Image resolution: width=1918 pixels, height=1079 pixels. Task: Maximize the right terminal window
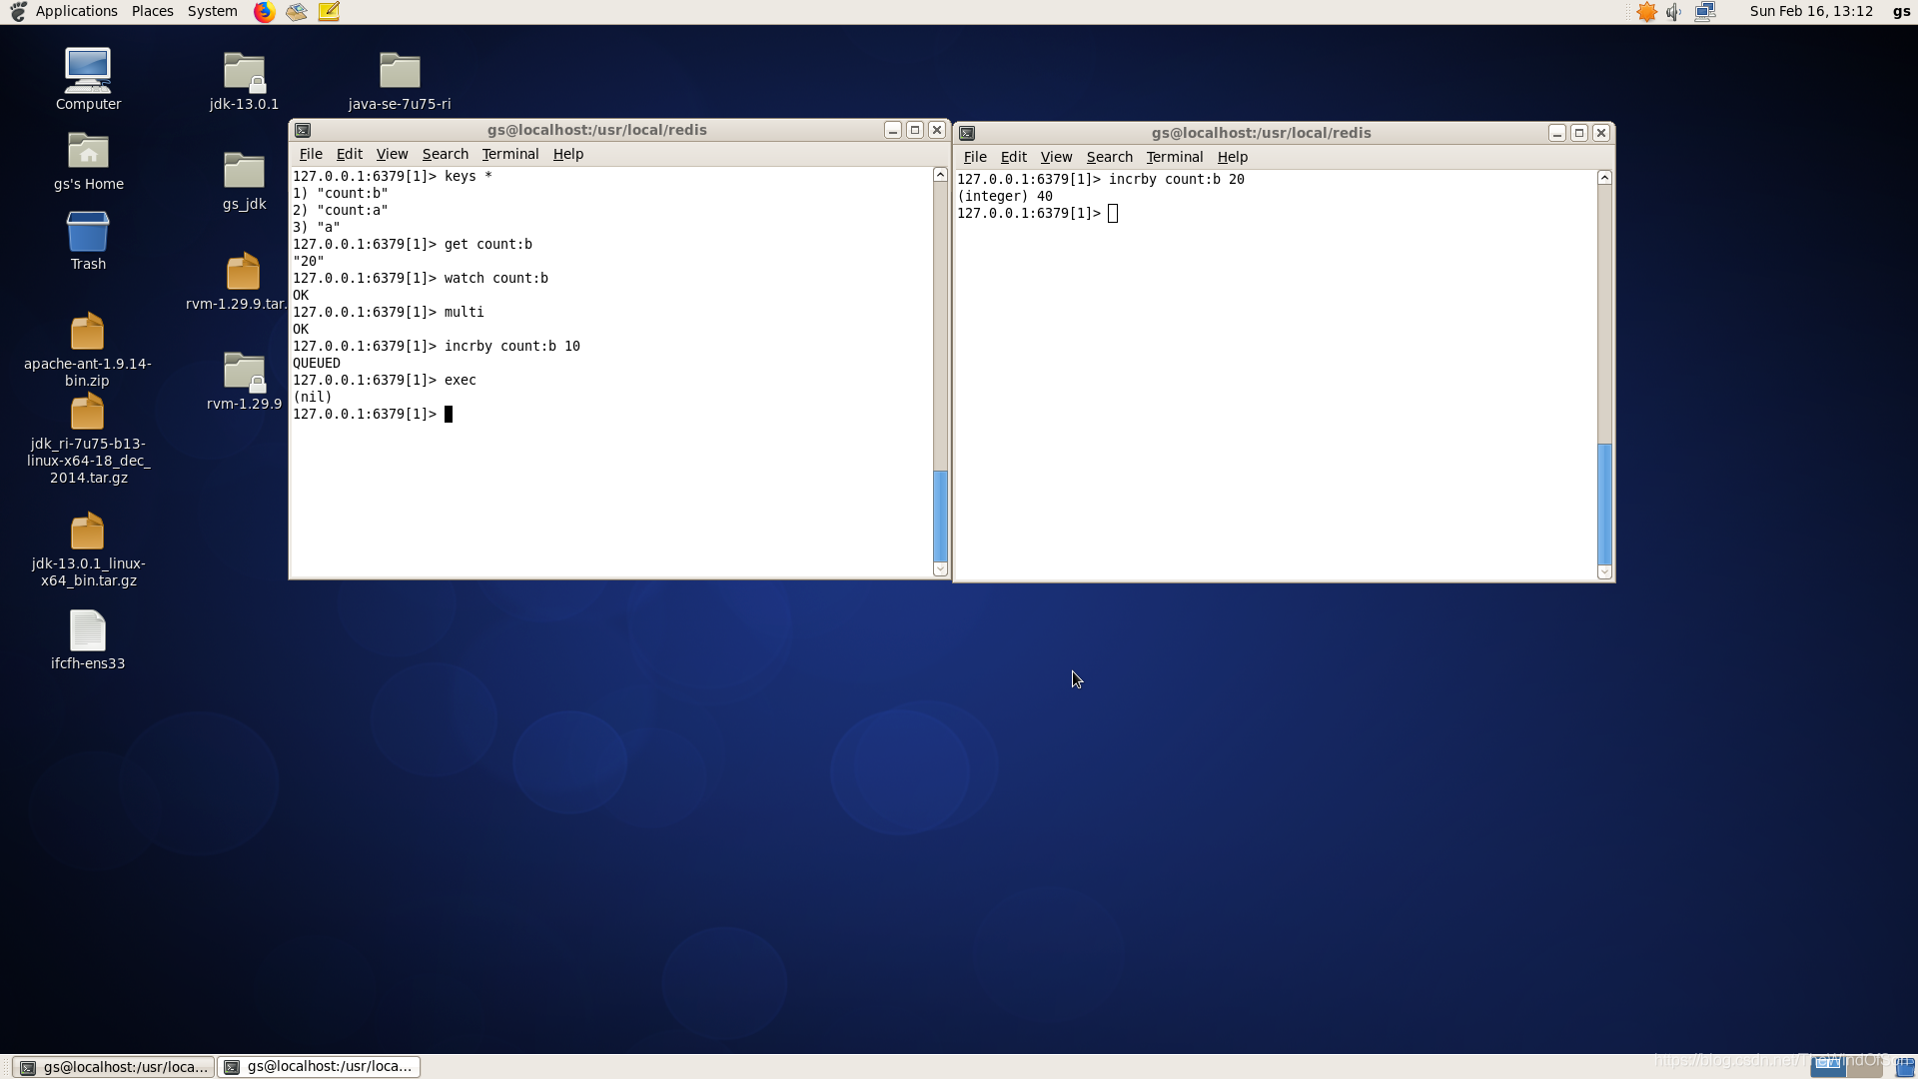pyautogui.click(x=1579, y=133)
